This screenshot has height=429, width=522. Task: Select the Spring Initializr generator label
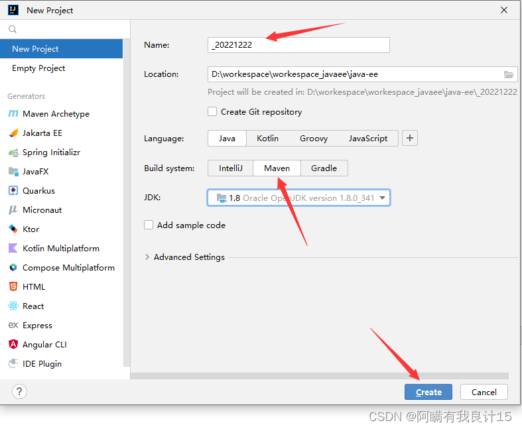(x=51, y=153)
